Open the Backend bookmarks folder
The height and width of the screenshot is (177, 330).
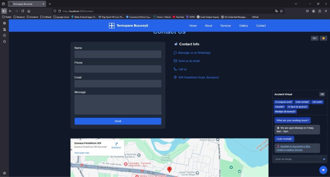[19, 17]
